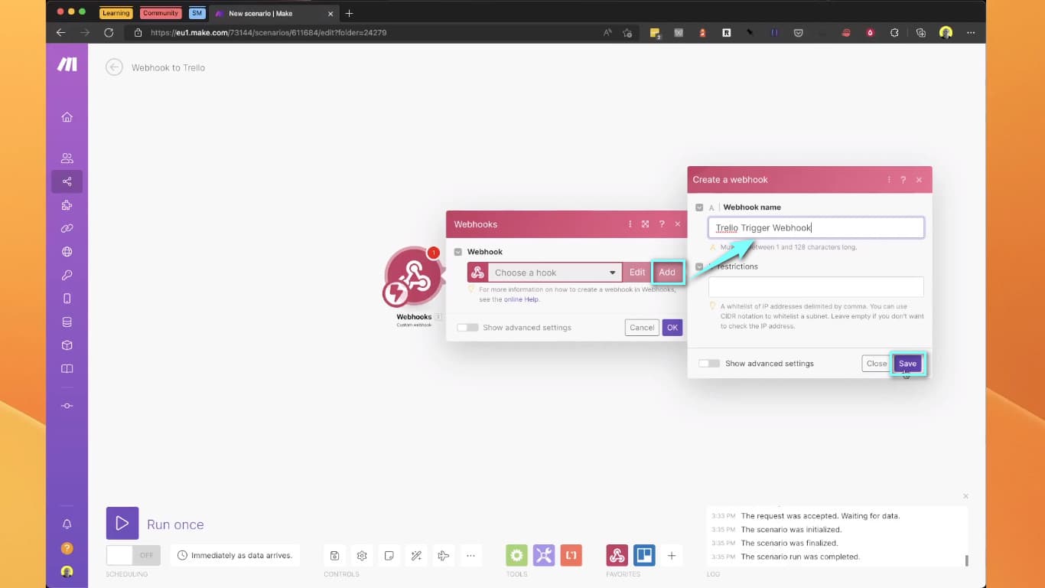Open the Choose a hook dropdown
The height and width of the screenshot is (588, 1045).
(x=555, y=273)
